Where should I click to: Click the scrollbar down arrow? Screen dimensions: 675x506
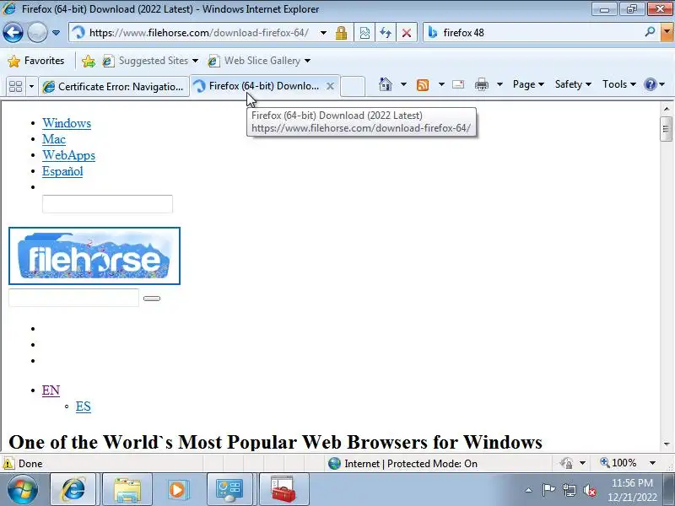click(667, 444)
